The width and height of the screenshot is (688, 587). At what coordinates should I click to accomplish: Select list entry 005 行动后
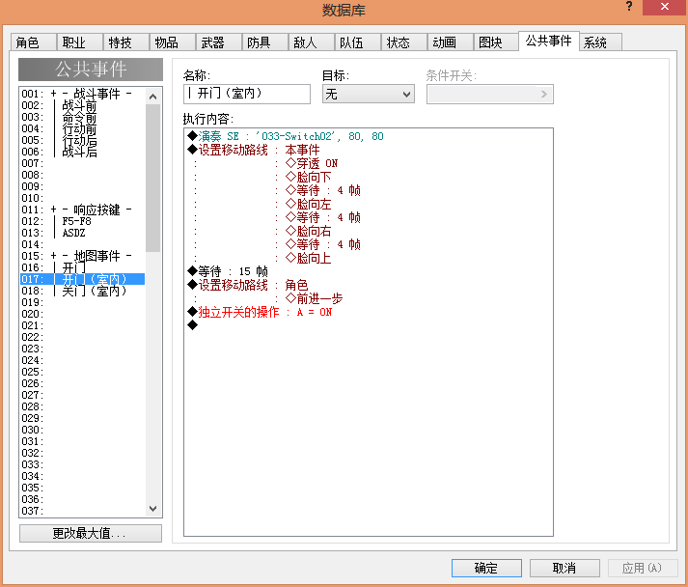point(82,140)
